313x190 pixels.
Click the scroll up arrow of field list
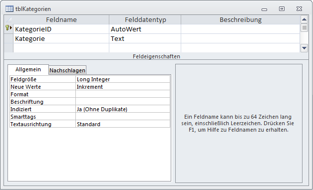click(304, 19)
